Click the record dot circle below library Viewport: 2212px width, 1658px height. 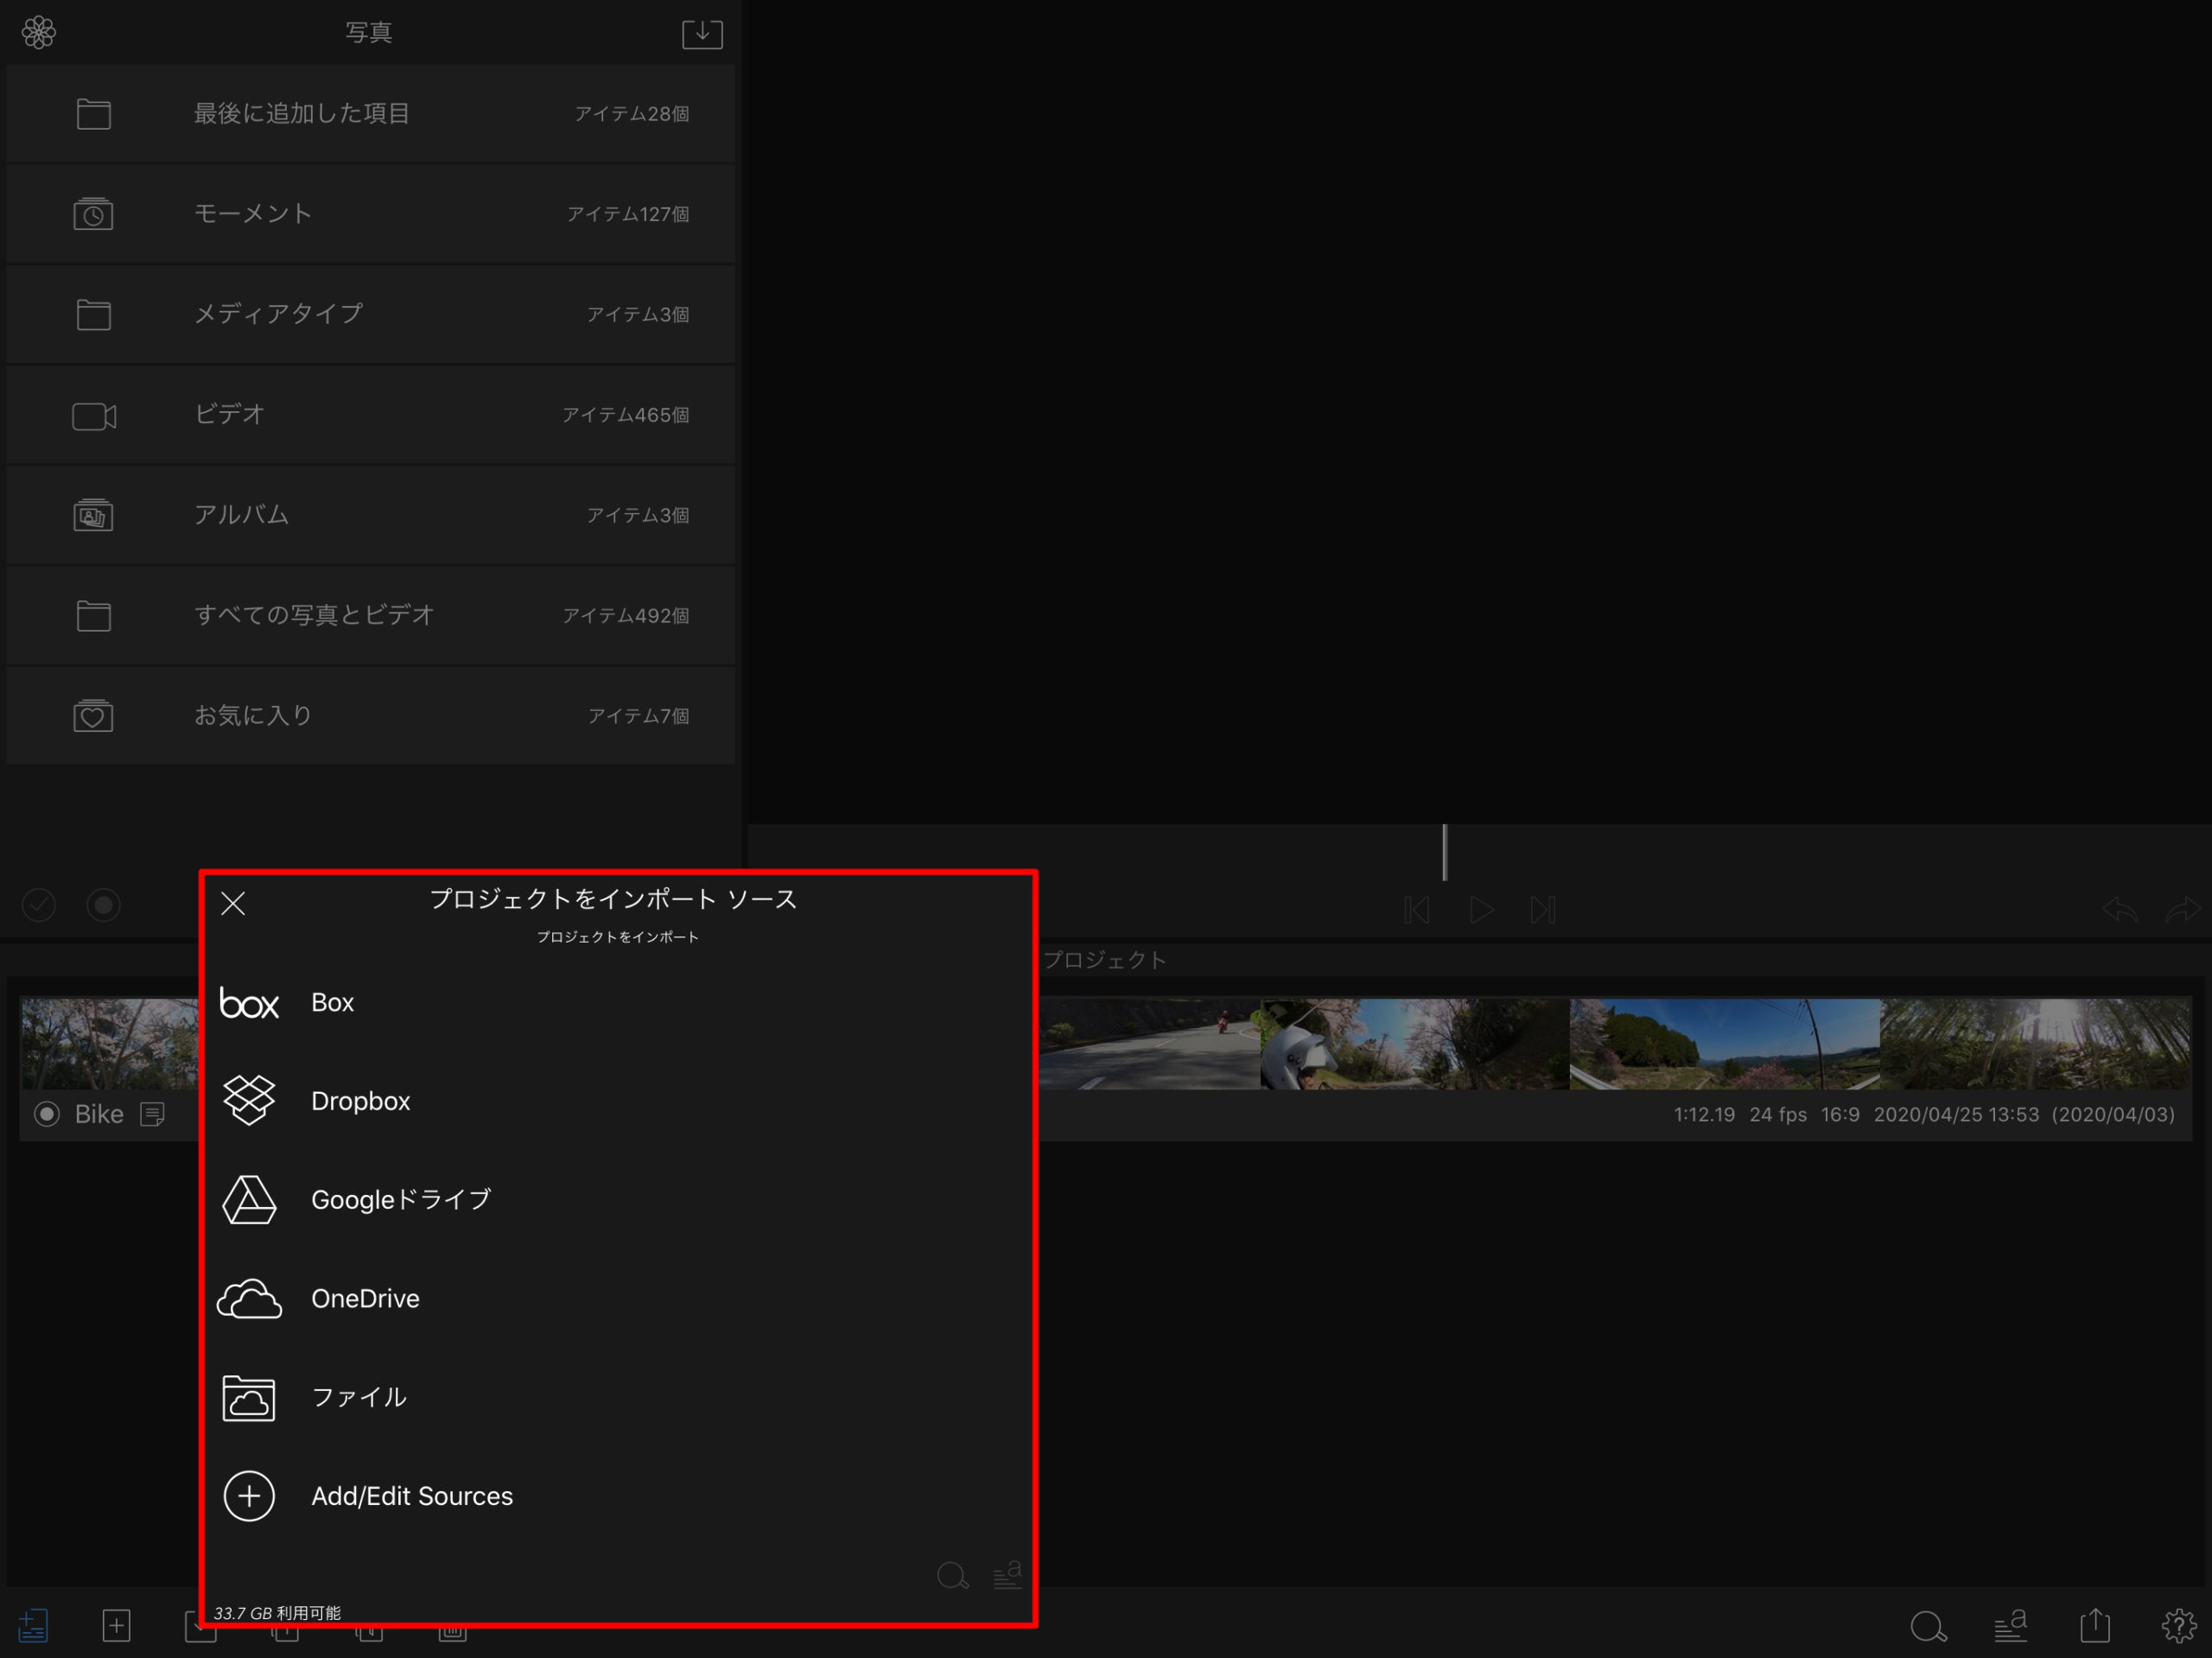point(103,905)
